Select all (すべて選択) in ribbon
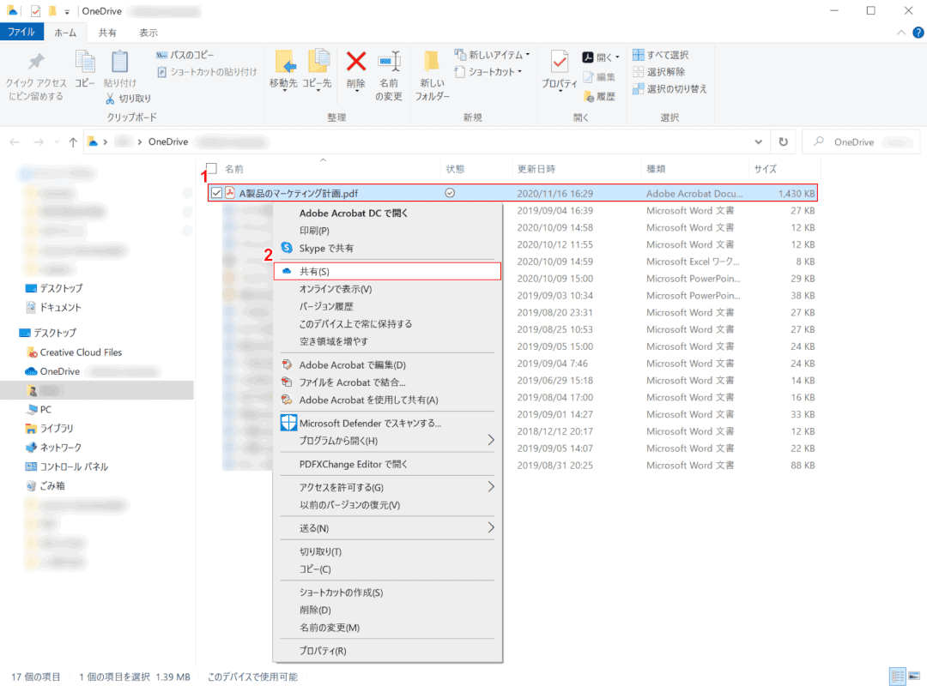The width and height of the screenshot is (927, 686). coord(660,55)
